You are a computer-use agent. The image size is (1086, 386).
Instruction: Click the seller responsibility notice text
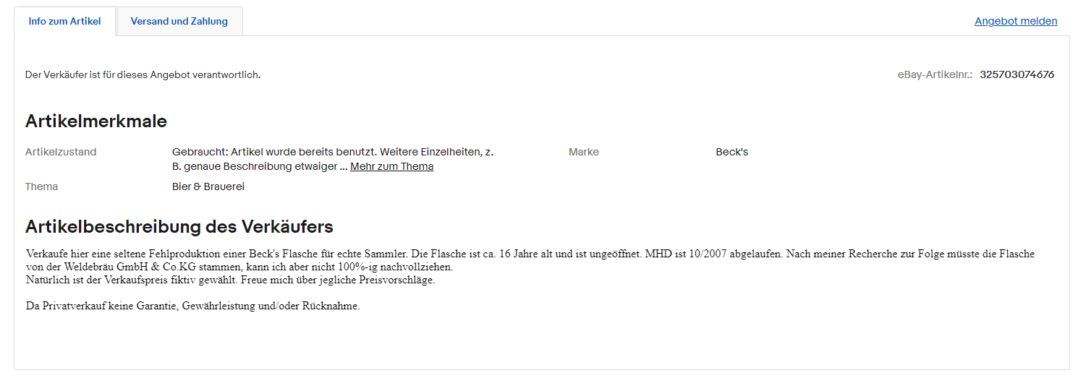(x=143, y=74)
